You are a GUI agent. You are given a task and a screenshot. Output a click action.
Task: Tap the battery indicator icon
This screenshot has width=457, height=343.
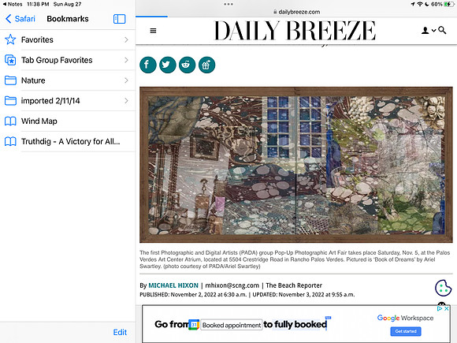pyautogui.click(x=448, y=4)
